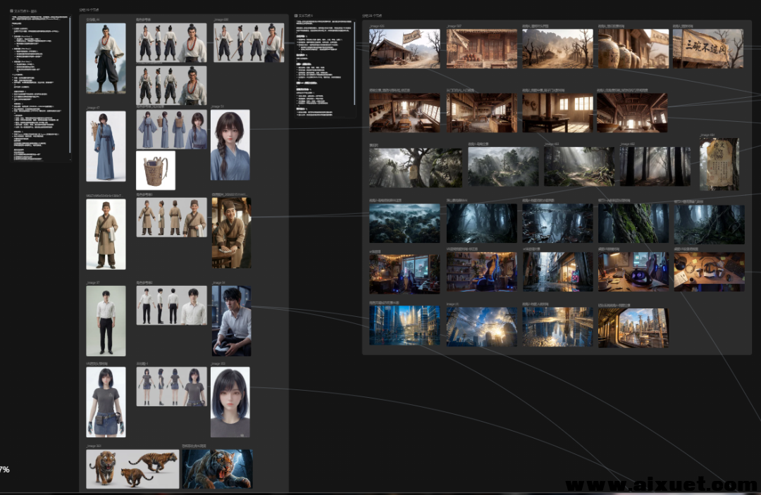Open the white-shirt man turnaround sheet
Image resolution: width=761 pixels, height=495 pixels.
[171, 306]
